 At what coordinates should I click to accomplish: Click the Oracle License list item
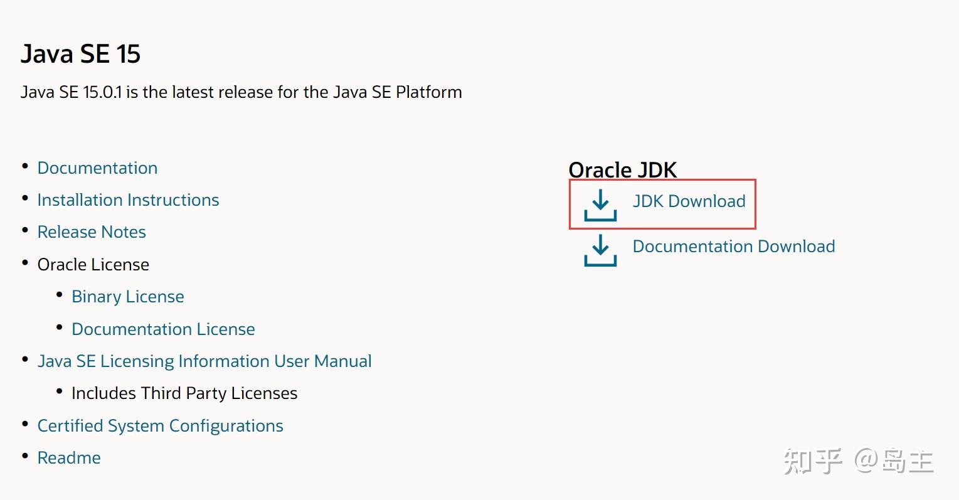[93, 264]
